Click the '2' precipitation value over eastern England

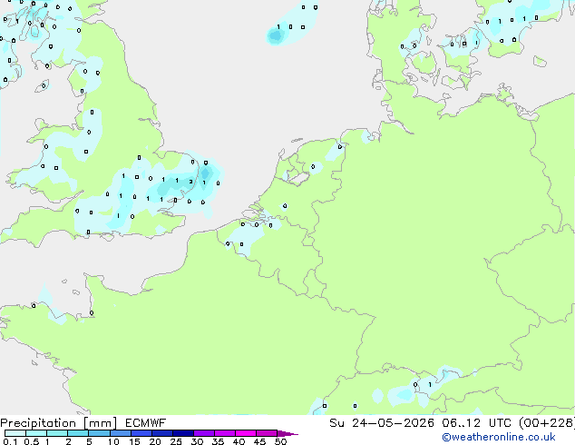coord(190,182)
